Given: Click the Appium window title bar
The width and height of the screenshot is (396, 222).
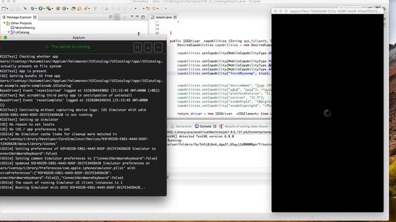Looking at the screenshot, I should 79,38.
